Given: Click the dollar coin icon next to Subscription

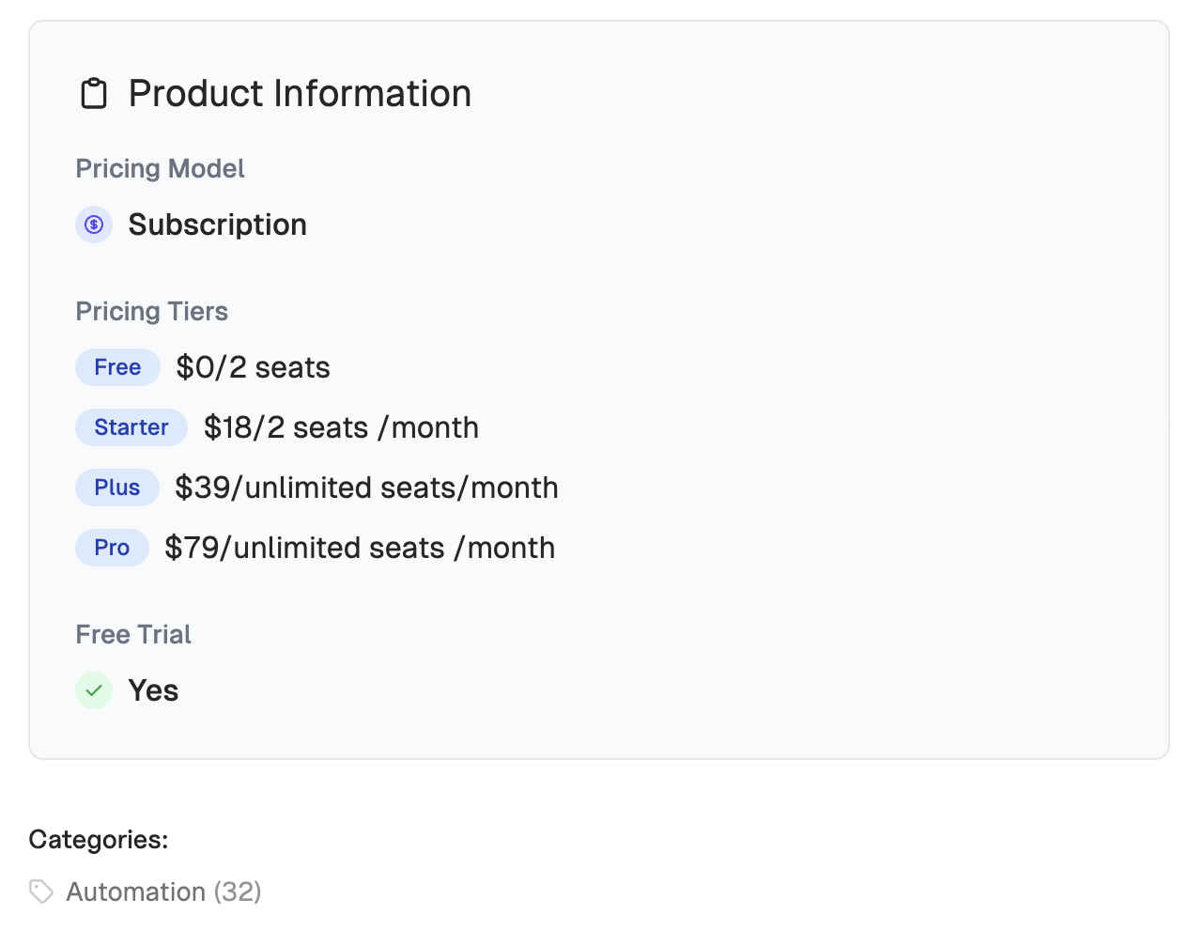Looking at the screenshot, I should [x=94, y=225].
